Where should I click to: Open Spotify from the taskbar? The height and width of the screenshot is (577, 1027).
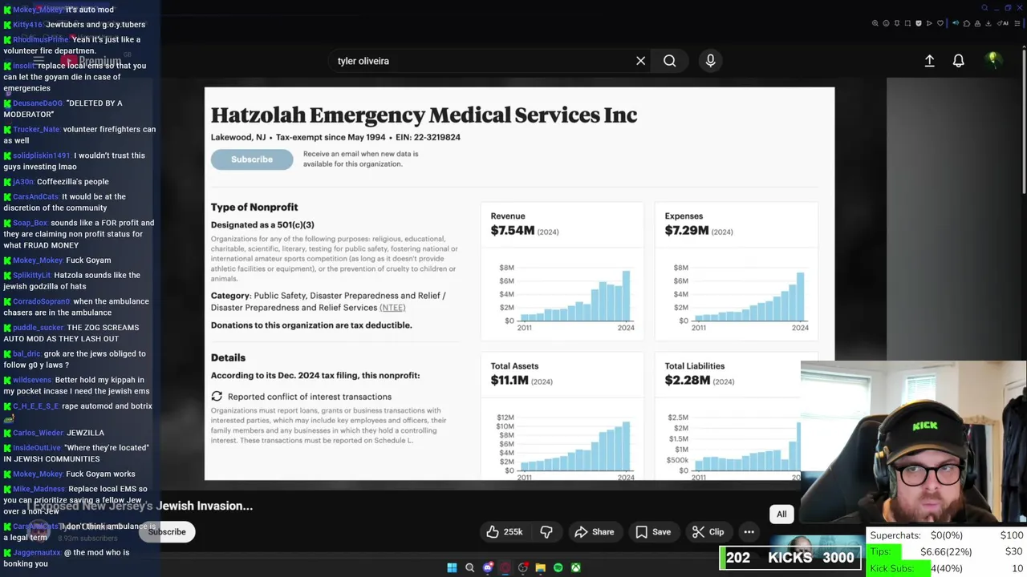pos(558,567)
